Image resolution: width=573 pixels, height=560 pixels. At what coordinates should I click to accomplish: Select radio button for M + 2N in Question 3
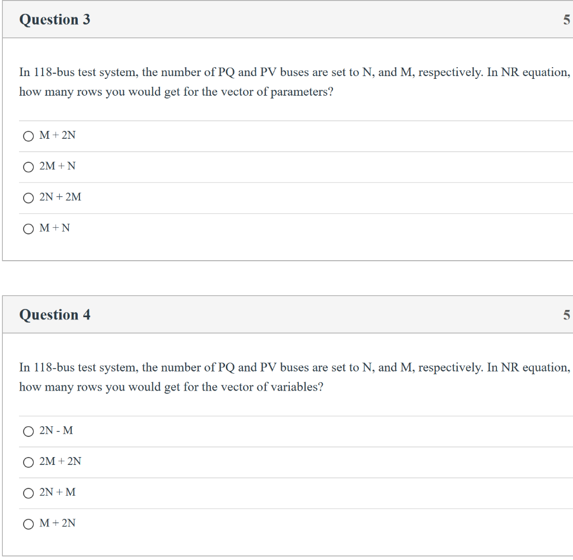[28, 136]
